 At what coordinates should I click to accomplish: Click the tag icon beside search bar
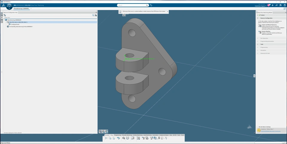tap(151, 5)
